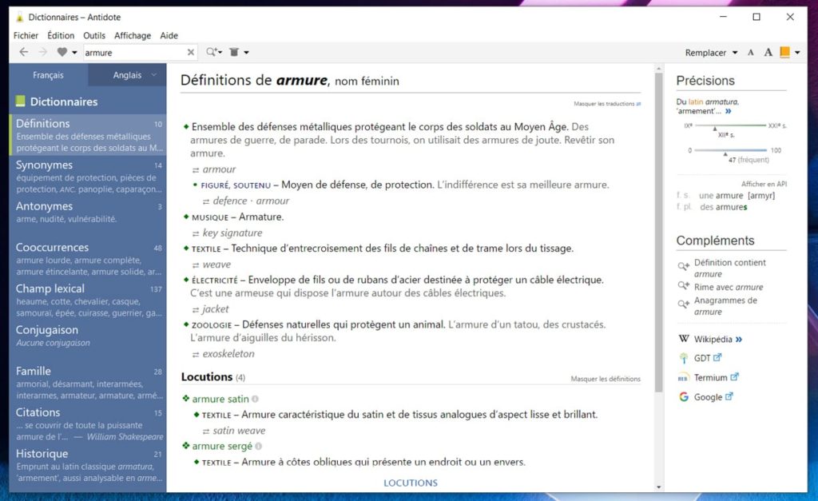The width and height of the screenshot is (818, 501).
Task: Open the Outils menu
Action: tap(94, 35)
